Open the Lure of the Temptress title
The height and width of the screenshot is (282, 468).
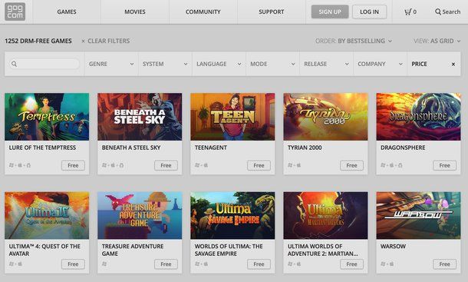(42, 148)
